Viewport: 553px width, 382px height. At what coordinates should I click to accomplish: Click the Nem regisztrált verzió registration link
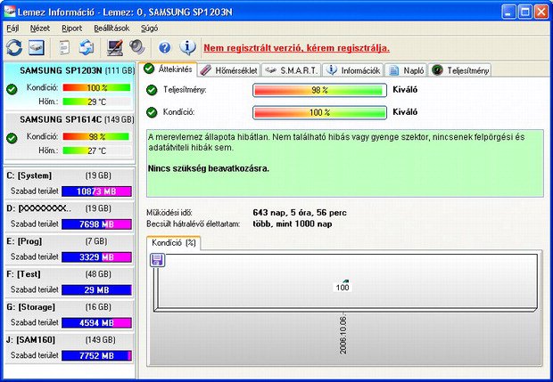(297, 48)
